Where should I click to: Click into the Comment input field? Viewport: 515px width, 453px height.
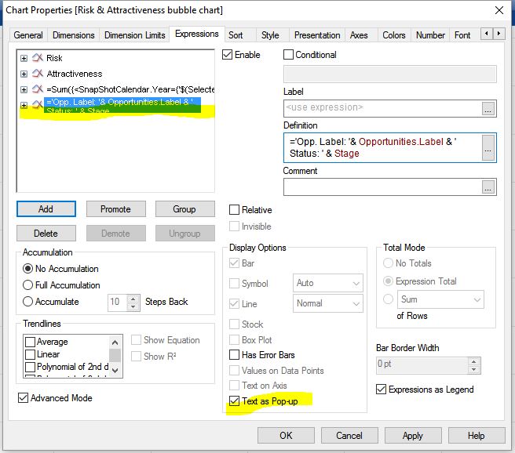pyautogui.click(x=381, y=187)
